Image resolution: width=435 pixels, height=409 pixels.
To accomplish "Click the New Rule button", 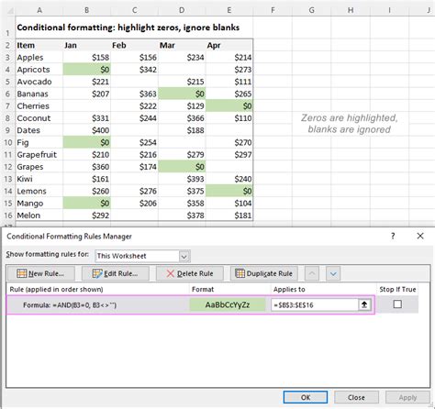I will click(41, 273).
